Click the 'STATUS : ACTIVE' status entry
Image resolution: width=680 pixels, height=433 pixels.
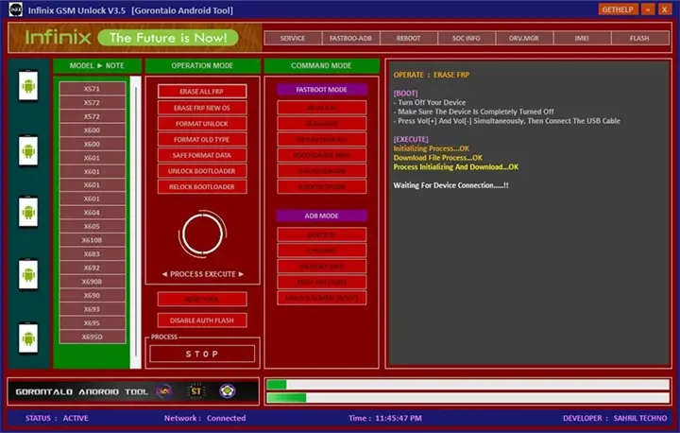pyautogui.click(x=57, y=418)
